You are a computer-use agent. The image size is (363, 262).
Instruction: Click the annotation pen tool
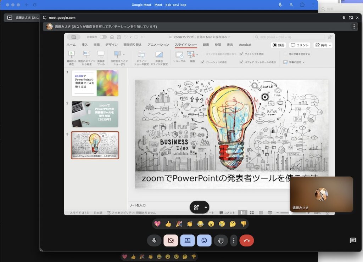(x=196, y=207)
